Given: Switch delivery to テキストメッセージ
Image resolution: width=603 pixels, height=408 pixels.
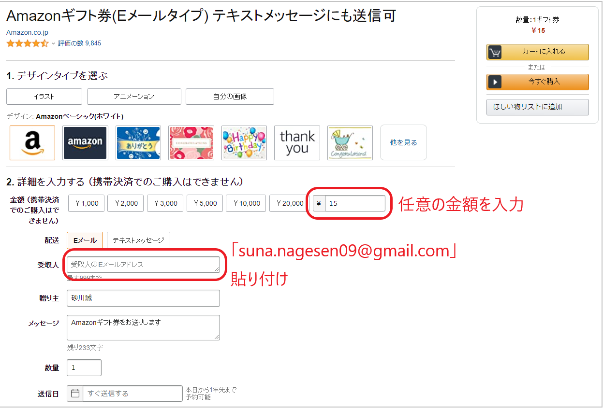Looking at the screenshot, I should coord(138,240).
